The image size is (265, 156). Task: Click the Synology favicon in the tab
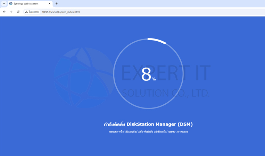click(11, 3)
